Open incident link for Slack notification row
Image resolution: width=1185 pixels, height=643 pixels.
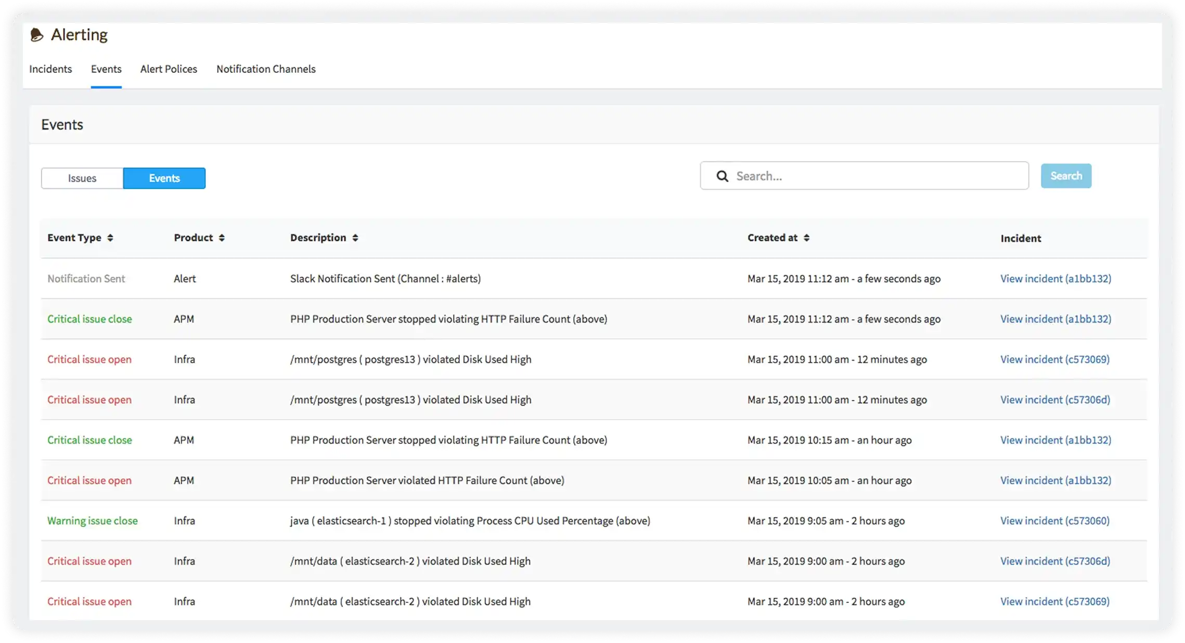[x=1055, y=278]
